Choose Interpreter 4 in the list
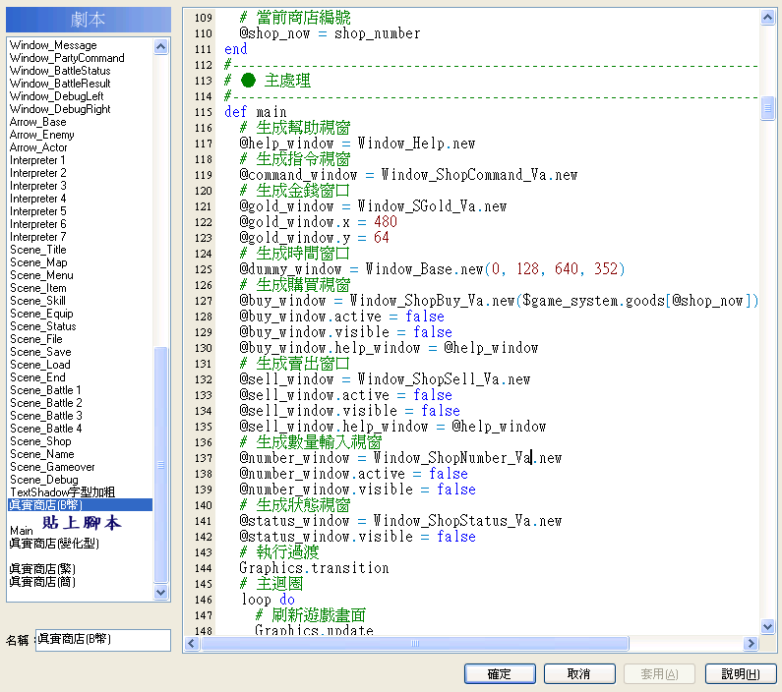This screenshot has height=692, width=782. pyautogui.click(x=38, y=199)
